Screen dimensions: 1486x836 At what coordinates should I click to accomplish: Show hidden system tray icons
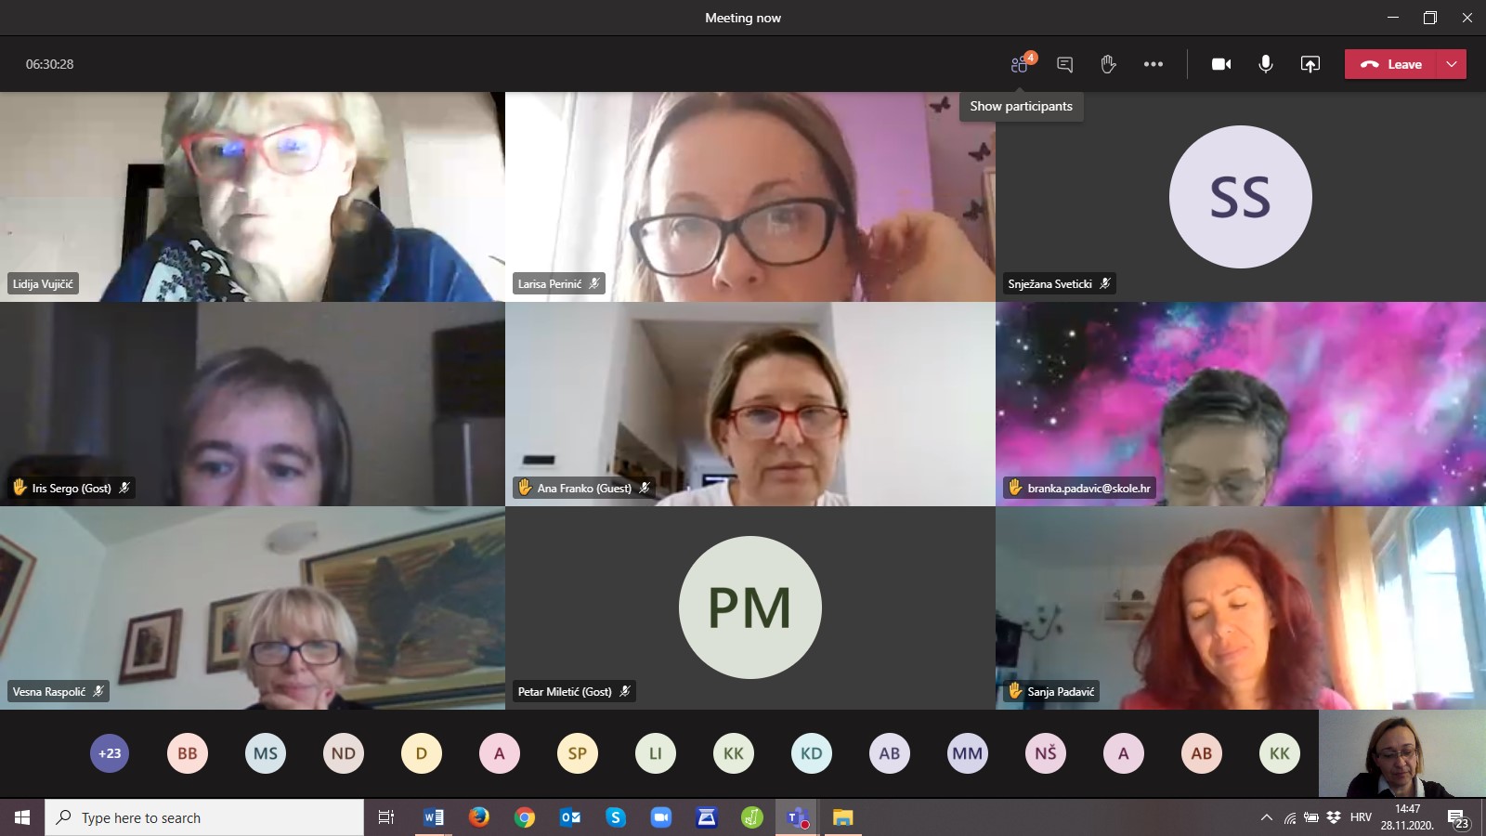pos(1266,817)
